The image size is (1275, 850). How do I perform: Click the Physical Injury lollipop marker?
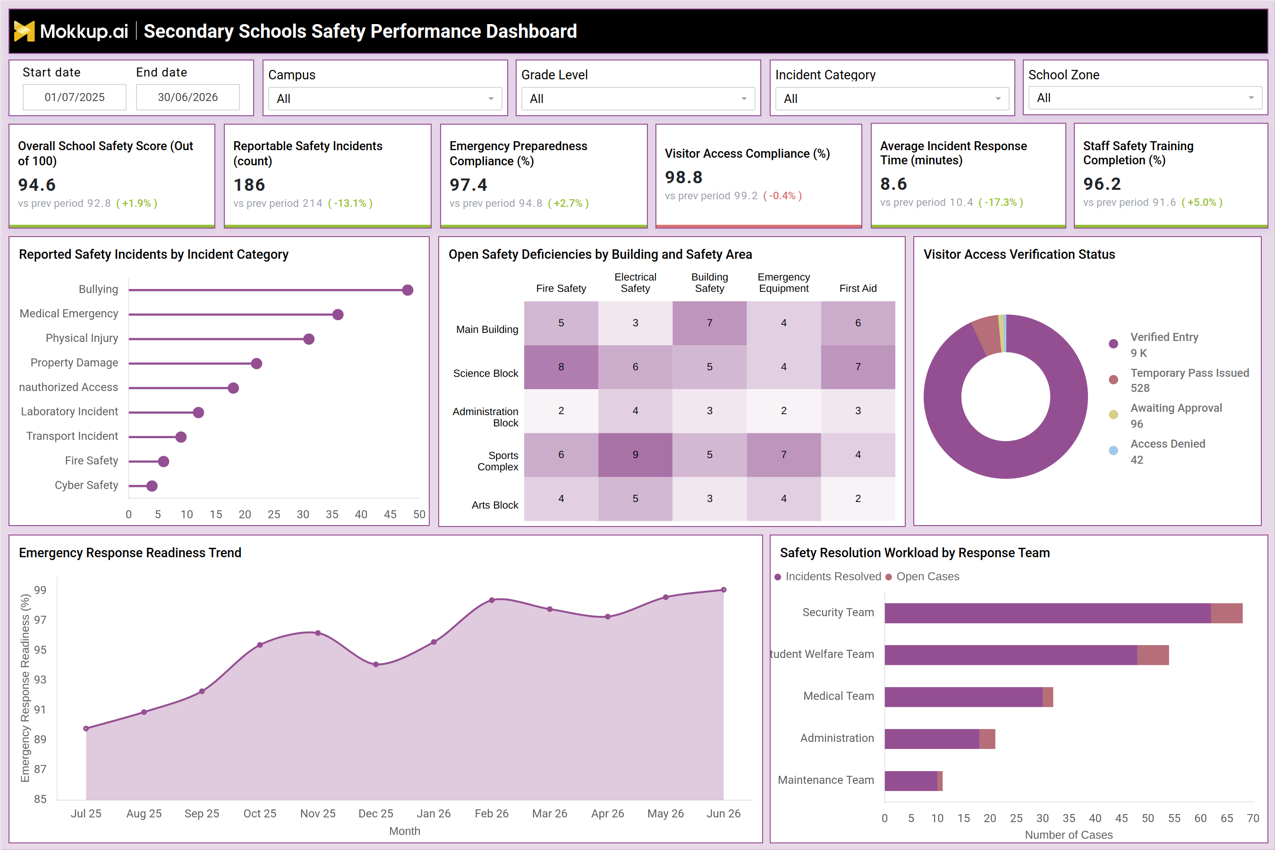[309, 339]
